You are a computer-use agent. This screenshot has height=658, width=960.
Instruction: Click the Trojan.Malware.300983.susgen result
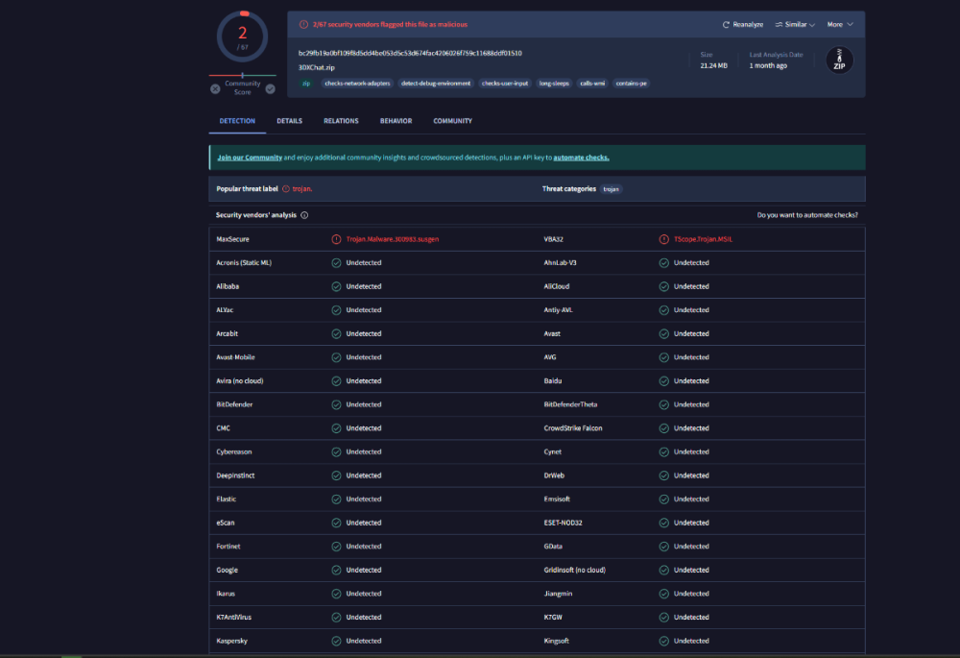click(x=393, y=239)
